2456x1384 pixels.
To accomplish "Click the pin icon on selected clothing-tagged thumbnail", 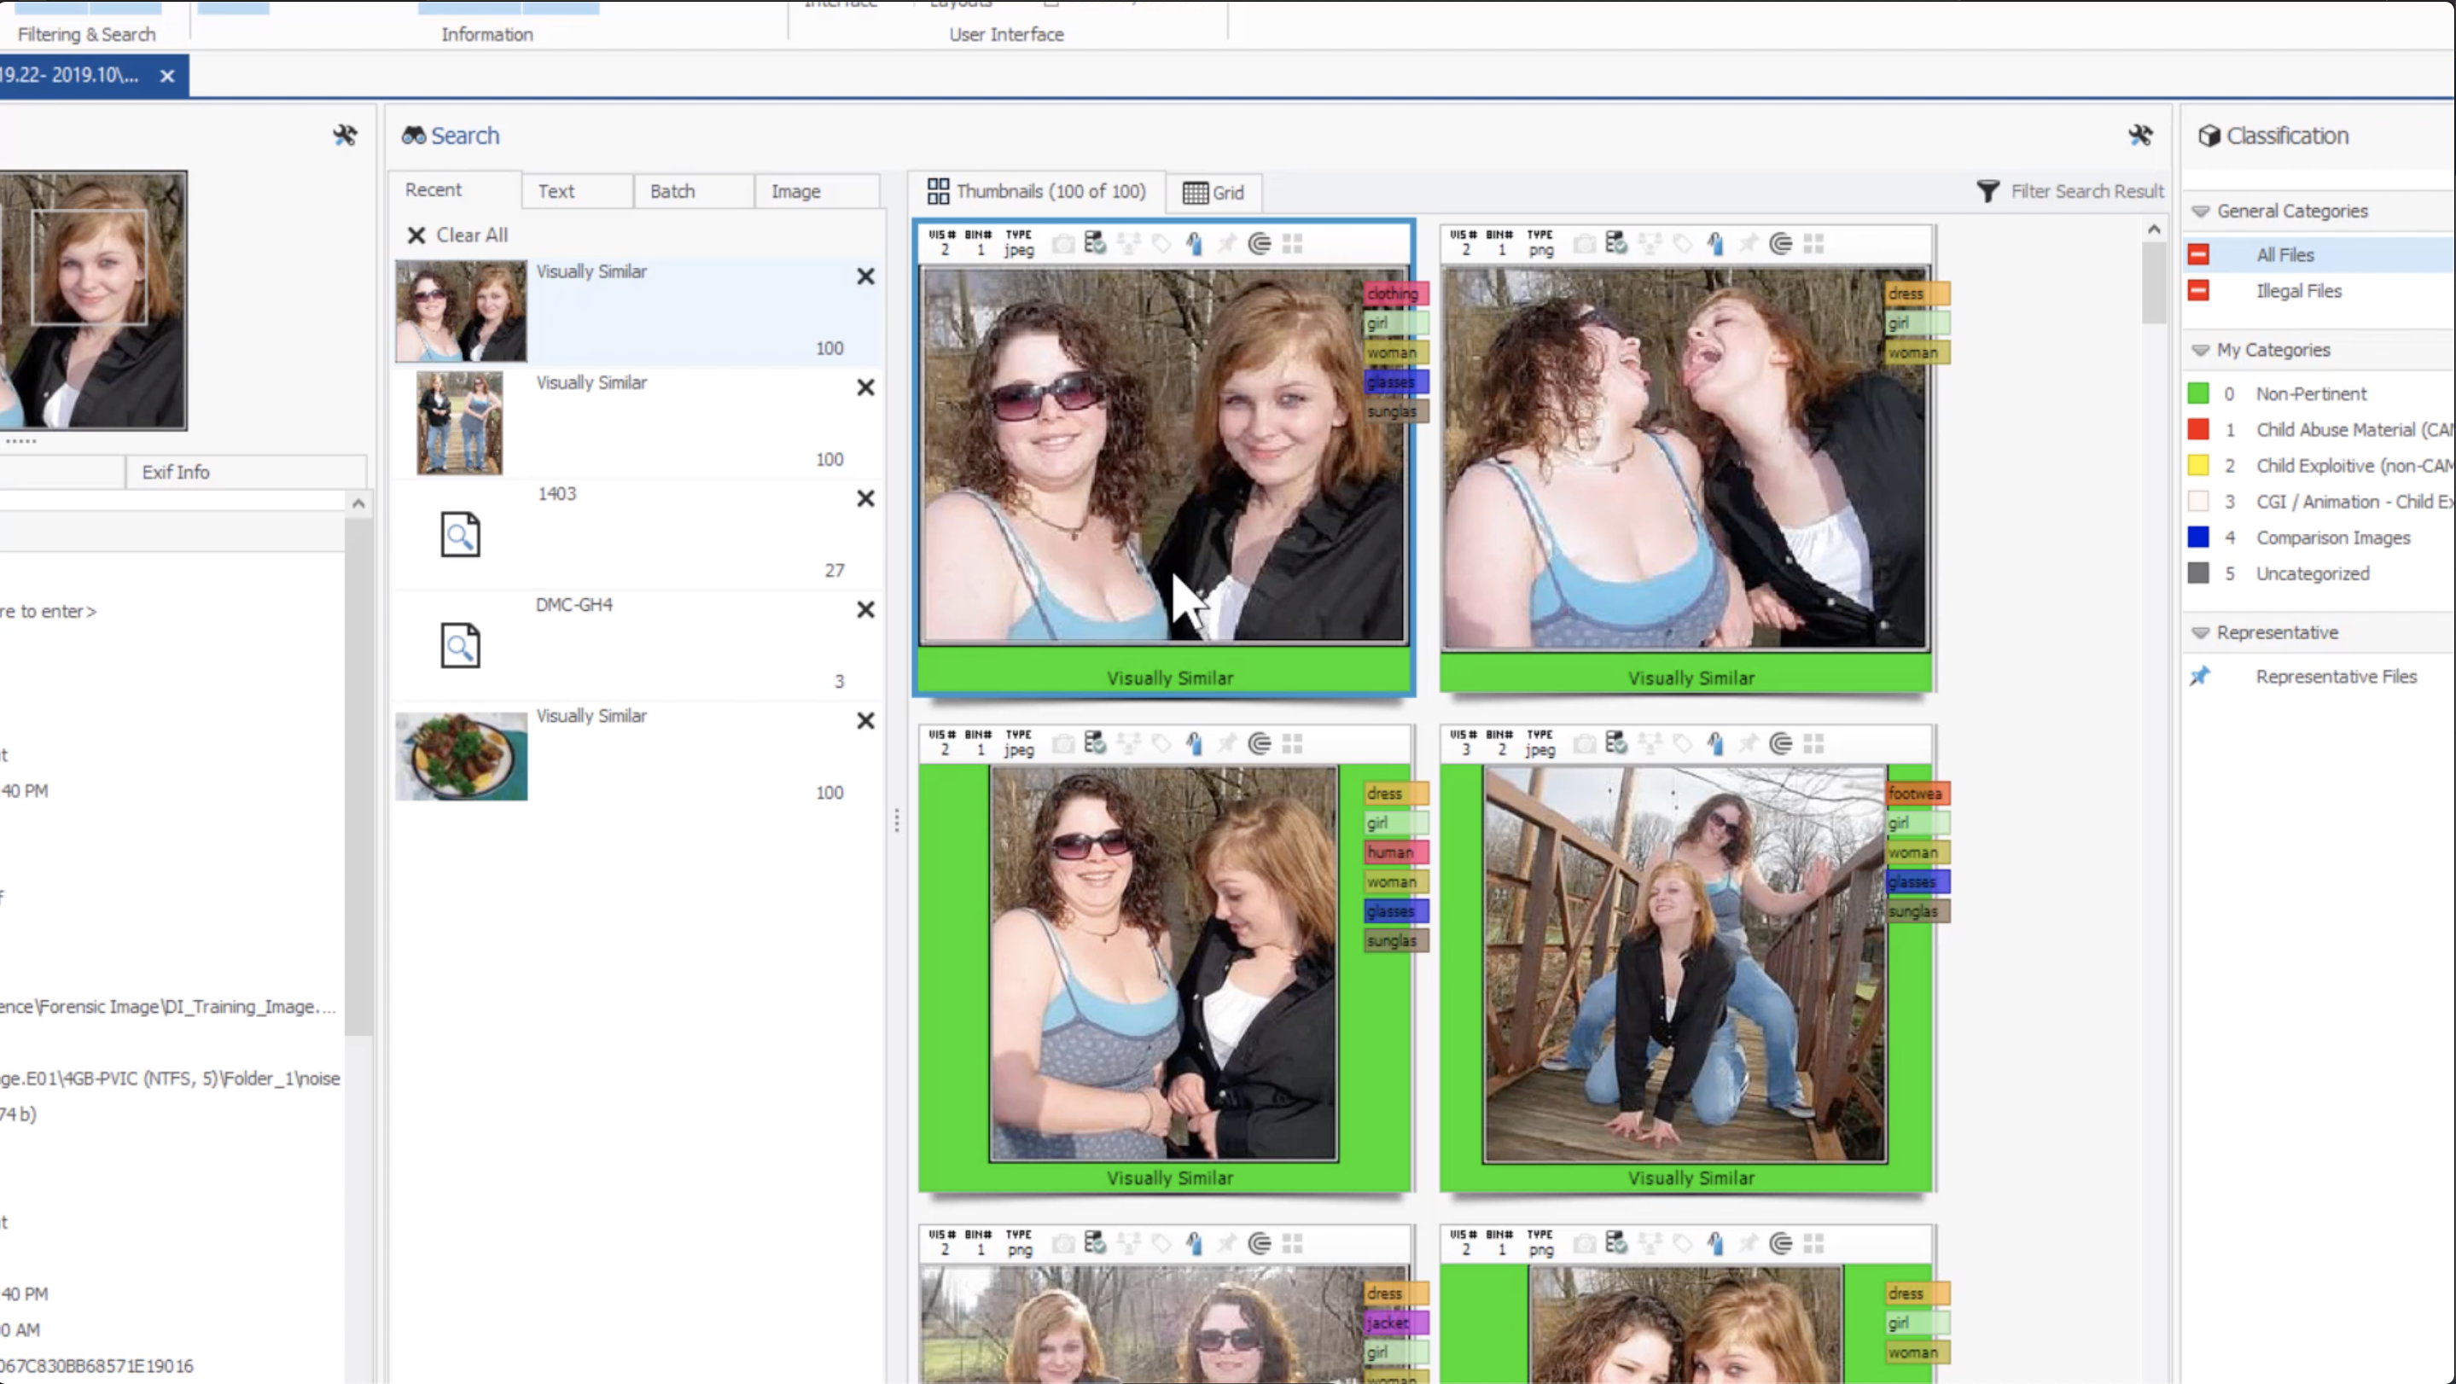I will click(1227, 244).
